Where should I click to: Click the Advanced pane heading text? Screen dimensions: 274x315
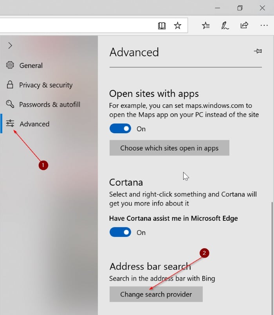click(134, 52)
